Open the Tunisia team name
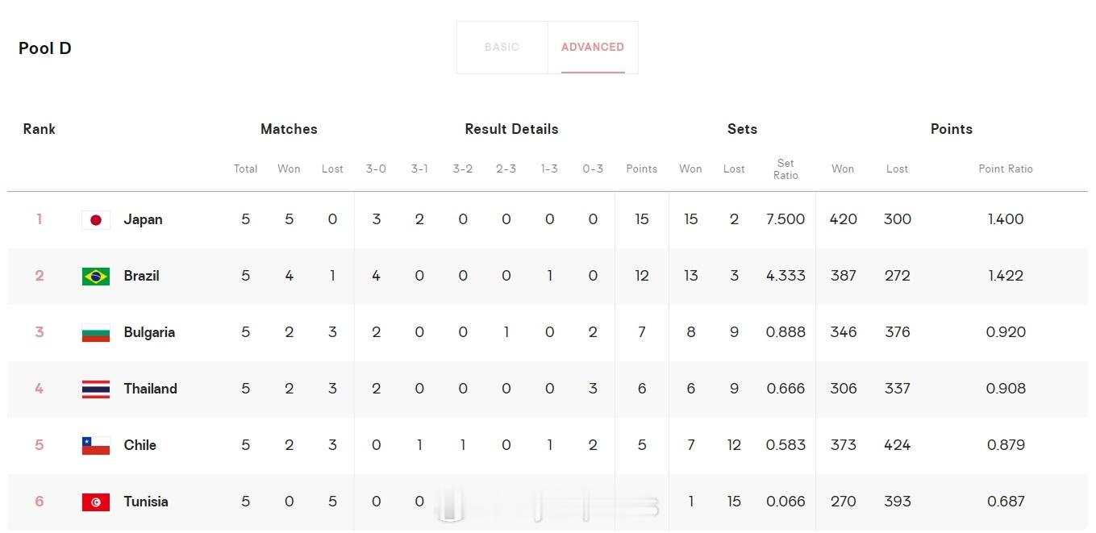1096x533 pixels. click(146, 502)
